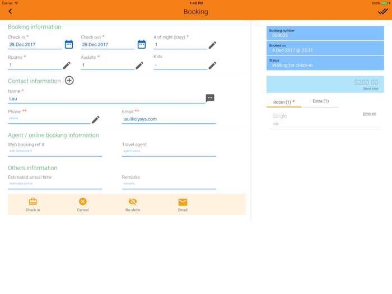The image size is (392, 294).
Task: Focus the Email field
Action: click(x=169, y=119)
